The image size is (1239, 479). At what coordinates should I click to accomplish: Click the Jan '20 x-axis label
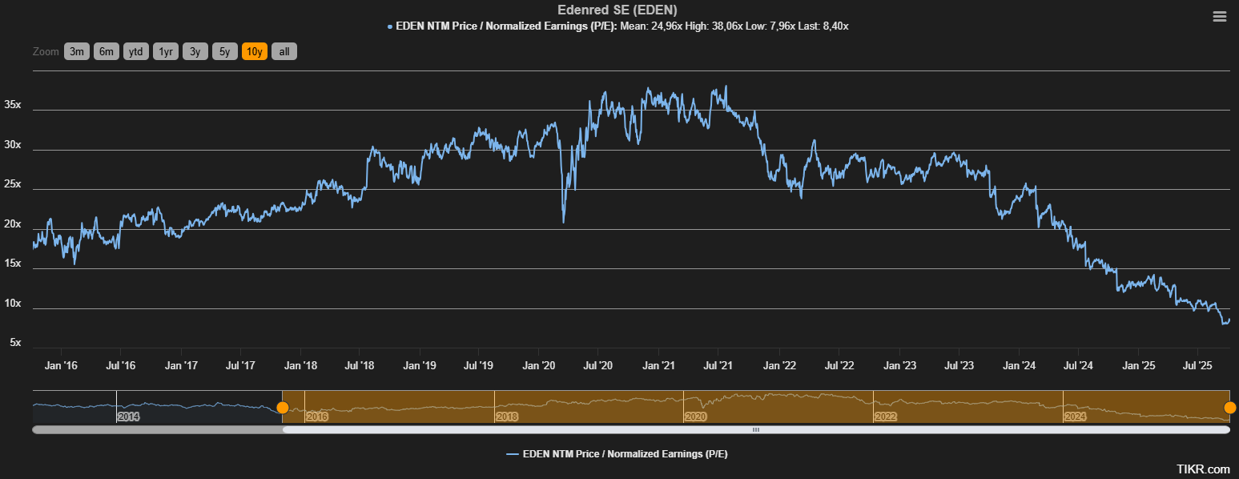point(538,365)
